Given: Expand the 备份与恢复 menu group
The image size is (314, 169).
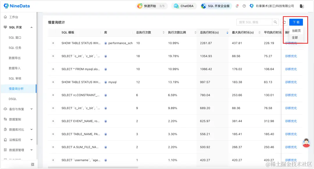Looking at the screenshot, I should coord(31,109).
